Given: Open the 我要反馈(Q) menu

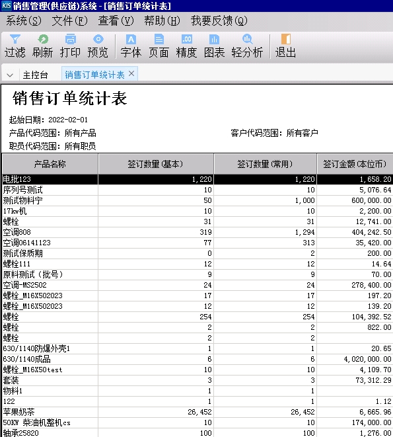Looking at the screenshot, I should (x=219, y=20).
